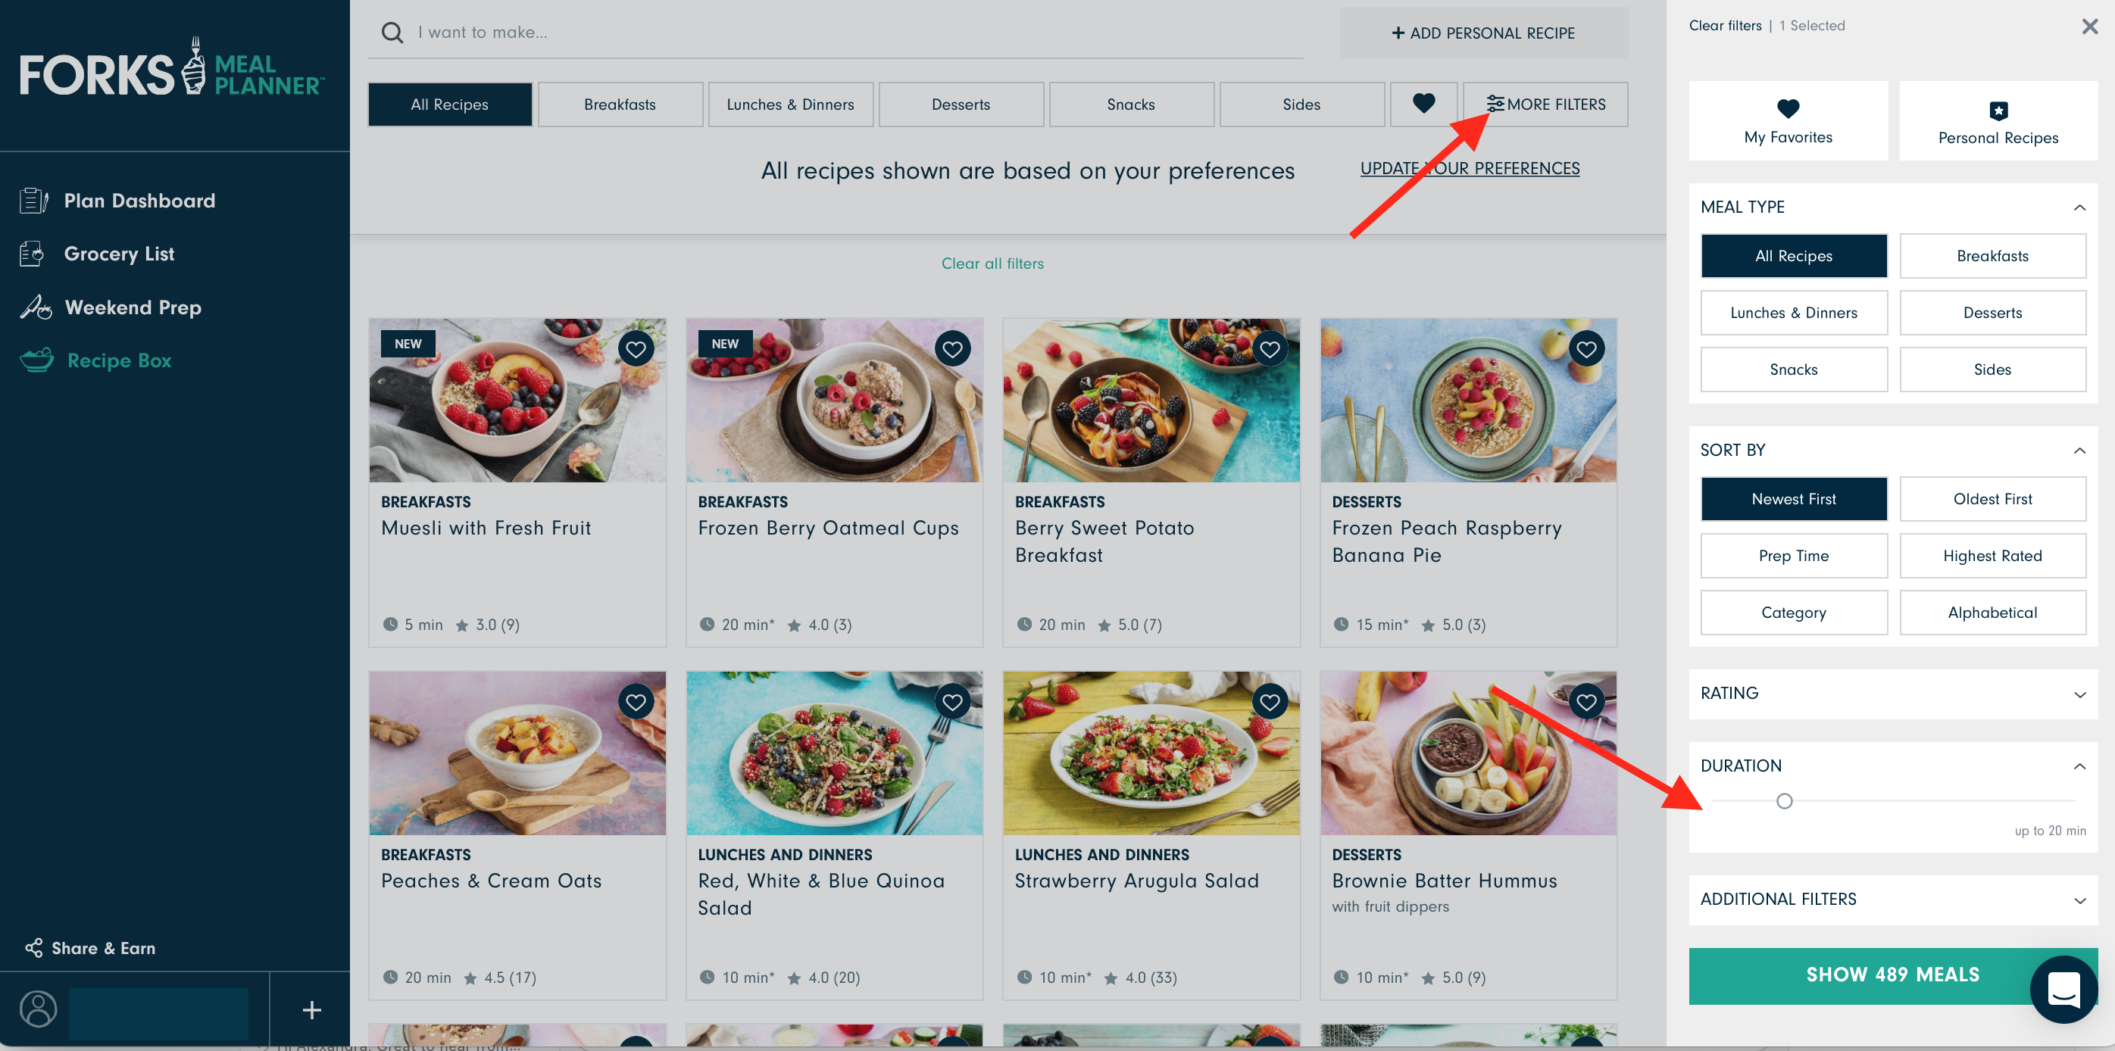Open the Muesli with Fresh Fruit thumbnail

click(517, 400)
